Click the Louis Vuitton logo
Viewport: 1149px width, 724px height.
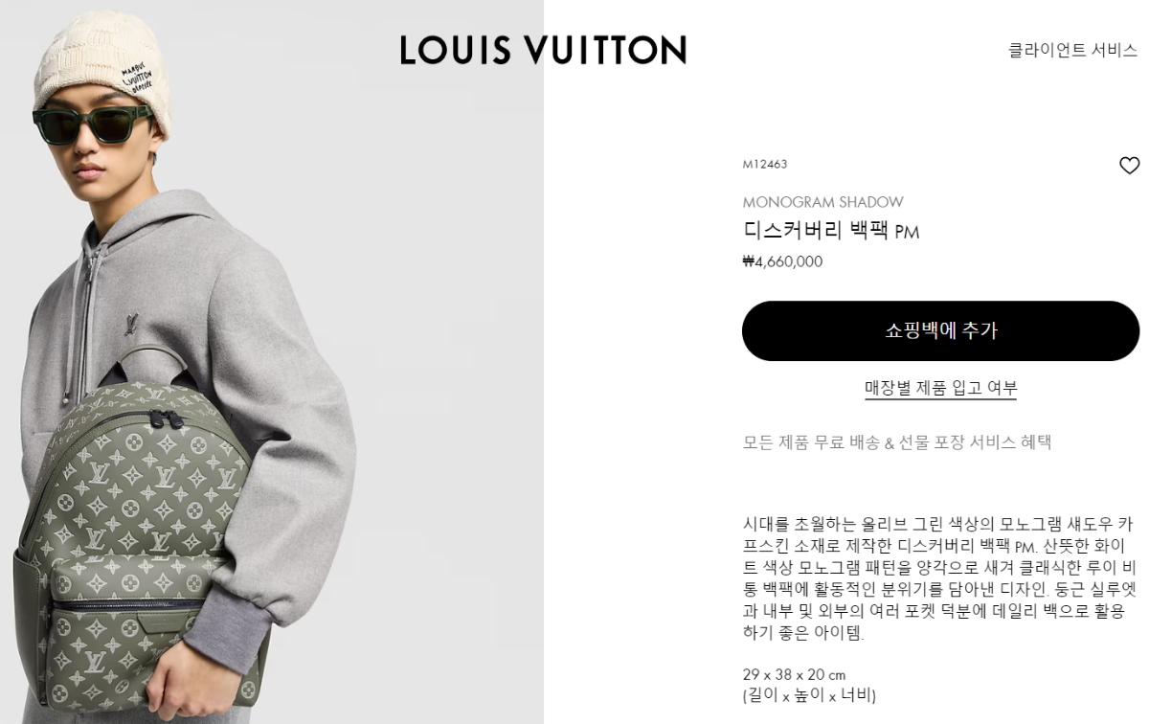coord(543,50)
